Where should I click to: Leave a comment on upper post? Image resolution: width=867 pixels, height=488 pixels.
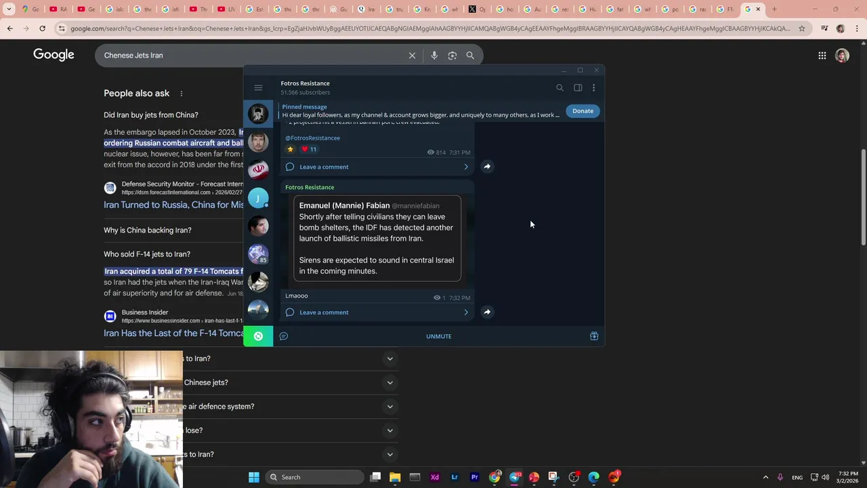click(x=377, y=167)
